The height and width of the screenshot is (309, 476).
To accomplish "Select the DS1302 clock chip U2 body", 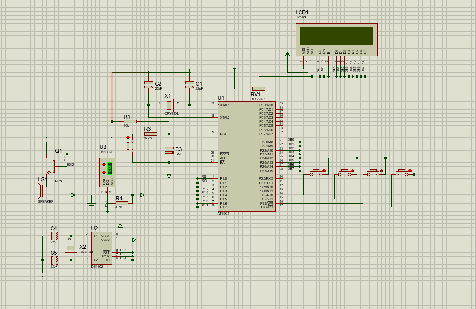I will tap(102, 248).
